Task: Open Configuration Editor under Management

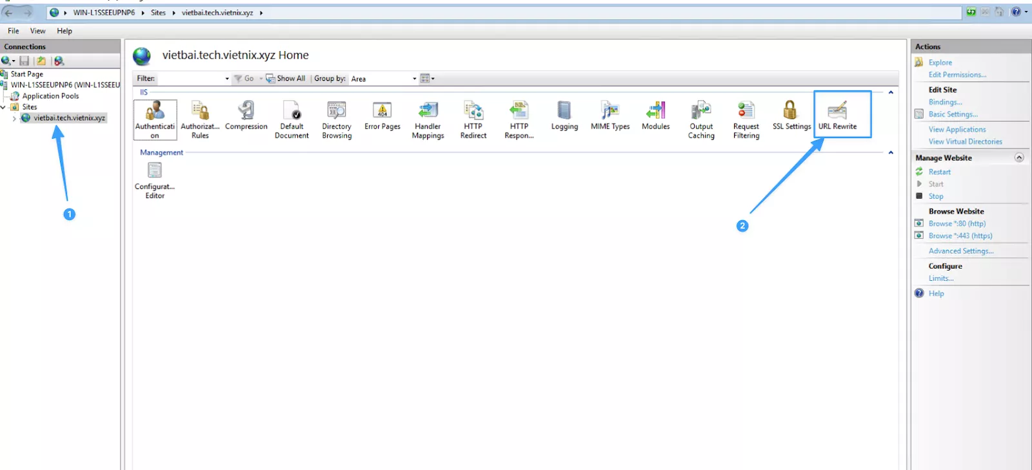Action: (155, 179)
